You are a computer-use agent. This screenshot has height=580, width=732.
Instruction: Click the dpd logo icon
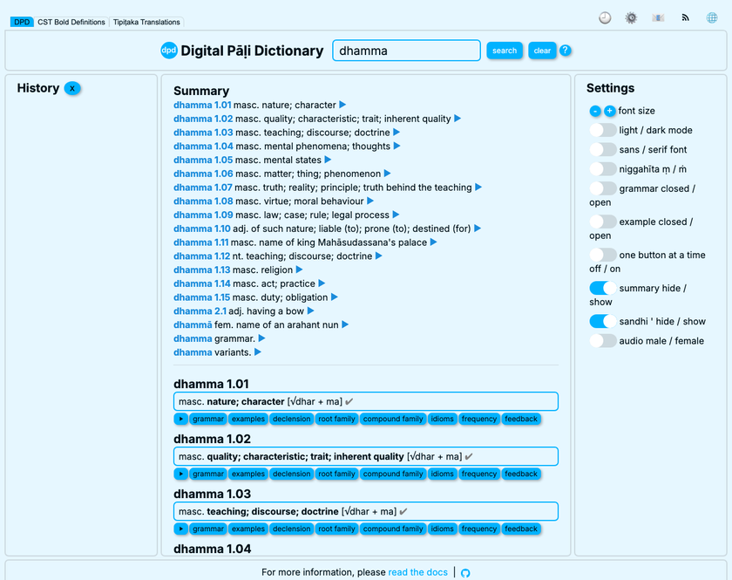(x=168, y=51)
